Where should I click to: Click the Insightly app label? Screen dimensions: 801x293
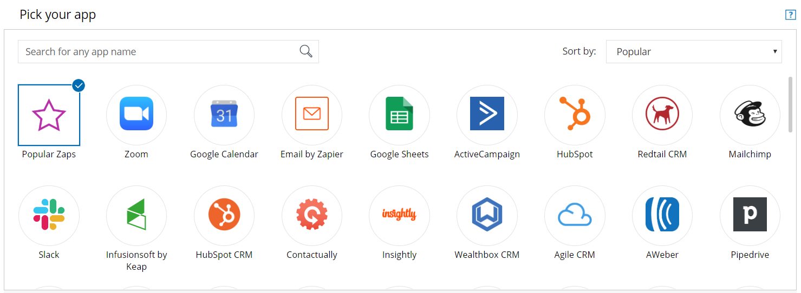(399, 255)
